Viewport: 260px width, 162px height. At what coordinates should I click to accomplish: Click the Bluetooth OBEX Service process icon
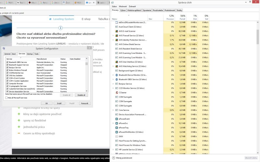[x=117, y=79]
